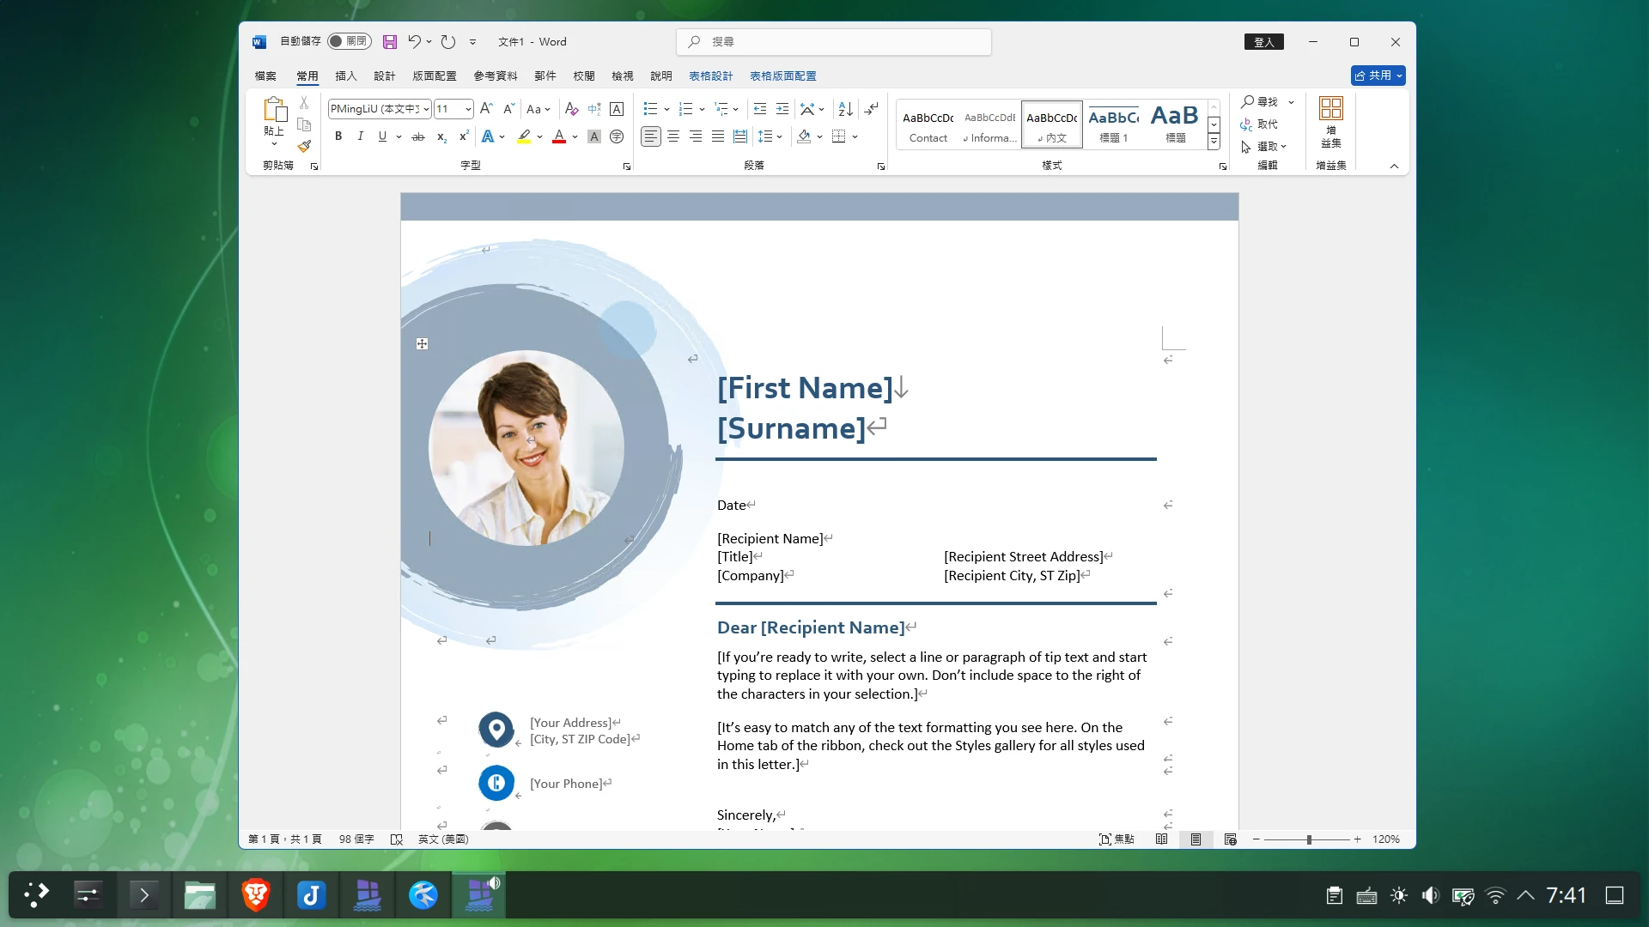
Task: Click the Shading paint bucket icon
Action: [x=804, y=136]
